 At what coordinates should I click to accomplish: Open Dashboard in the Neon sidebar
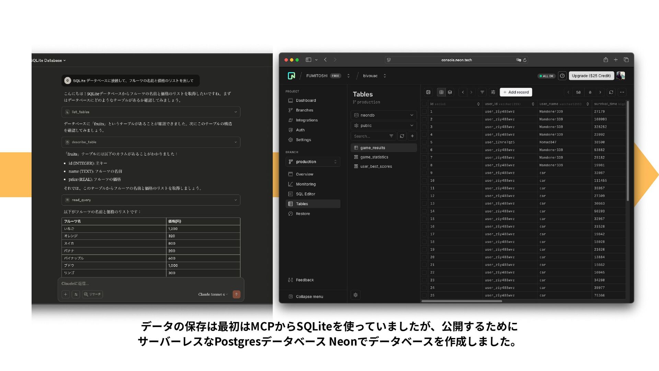[x=313, y=101]
